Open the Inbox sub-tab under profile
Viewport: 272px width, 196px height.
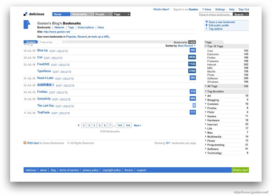point(101,27)
